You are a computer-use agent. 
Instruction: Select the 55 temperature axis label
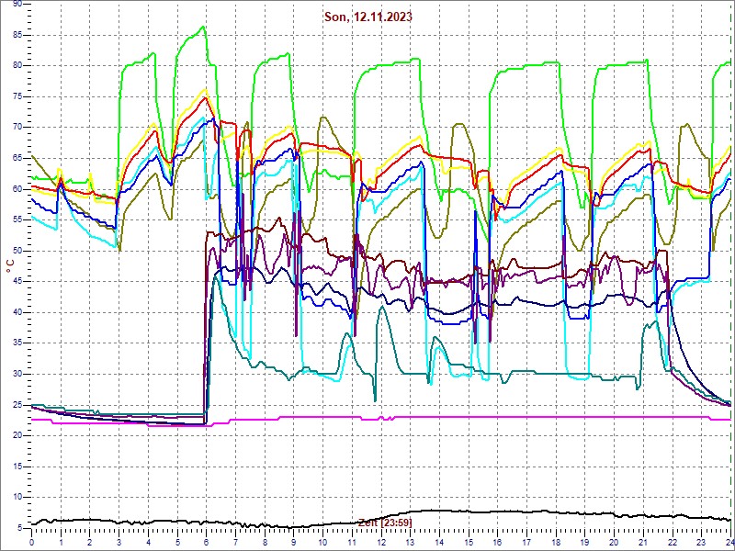(18, 220)
